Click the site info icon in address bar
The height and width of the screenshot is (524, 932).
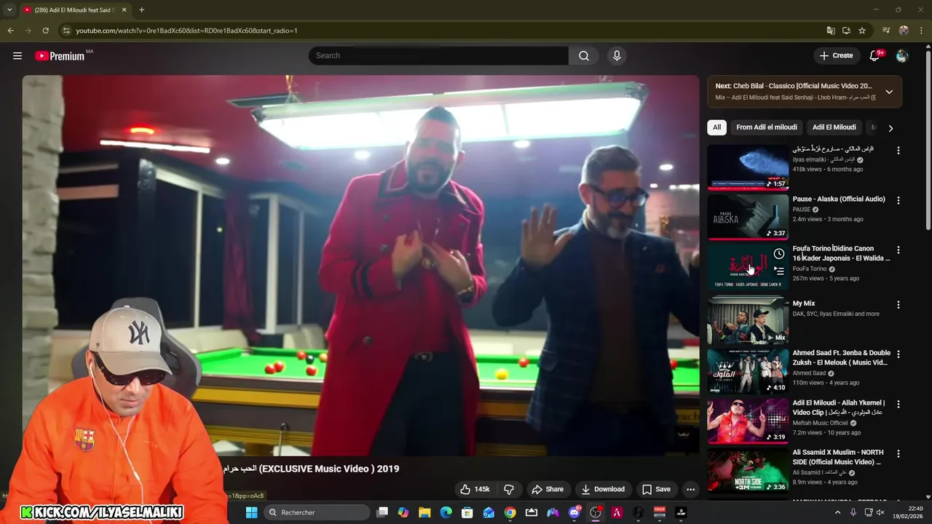pyautogui.click(x=66, y=31)
